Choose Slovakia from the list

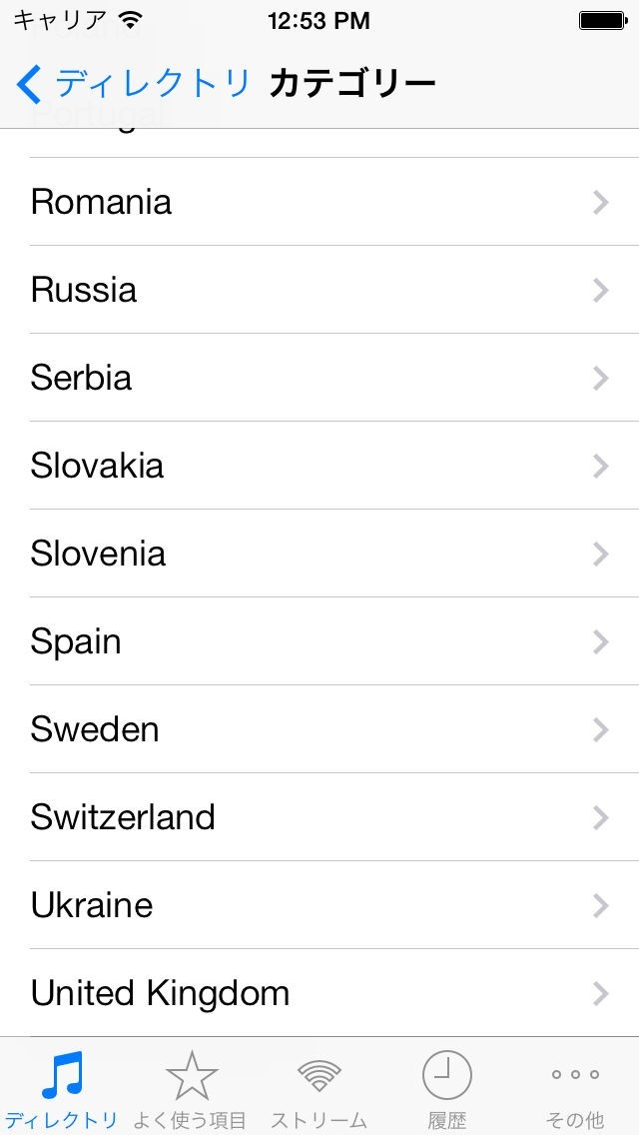pos(97,467)
